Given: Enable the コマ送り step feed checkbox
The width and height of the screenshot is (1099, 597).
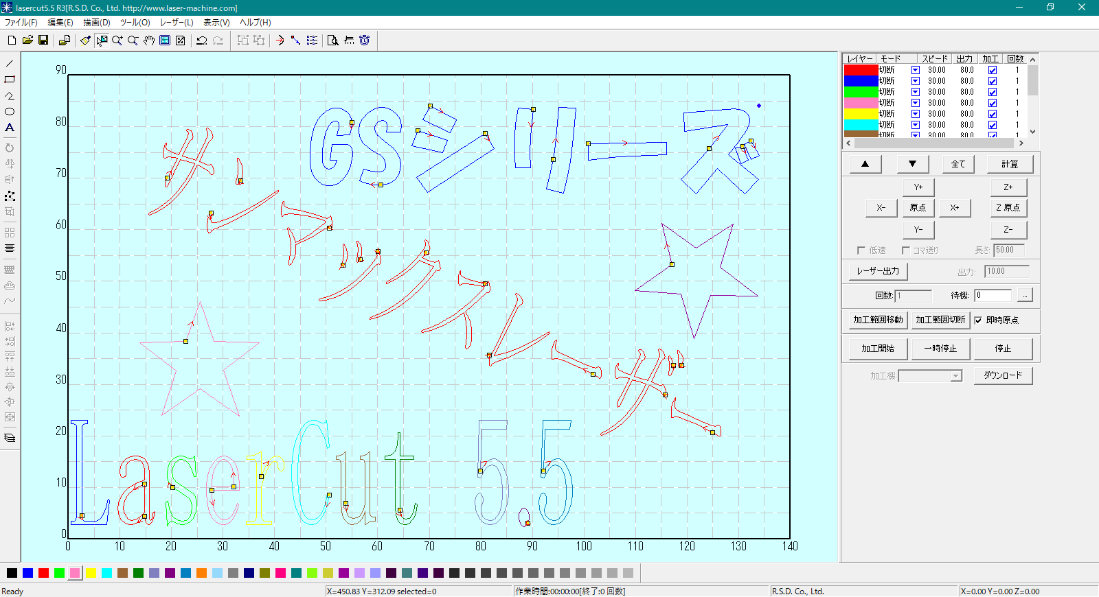Looking at the screenshot, I should point(906,250).
